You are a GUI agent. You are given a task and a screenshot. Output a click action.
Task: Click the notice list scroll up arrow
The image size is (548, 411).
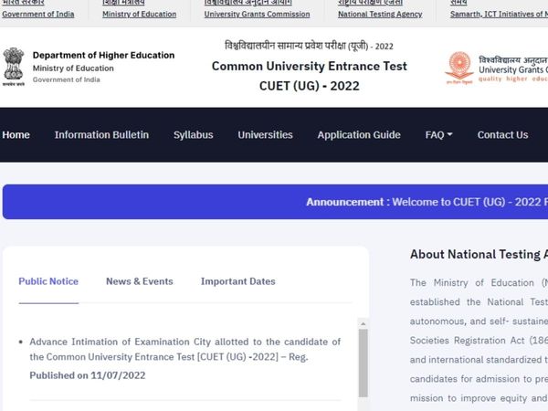pos(364,323)
